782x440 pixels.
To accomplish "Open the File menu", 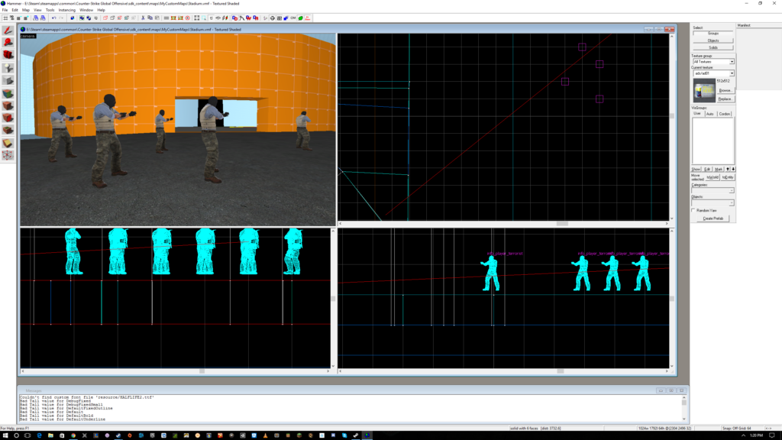I will (x=5, y=10).
